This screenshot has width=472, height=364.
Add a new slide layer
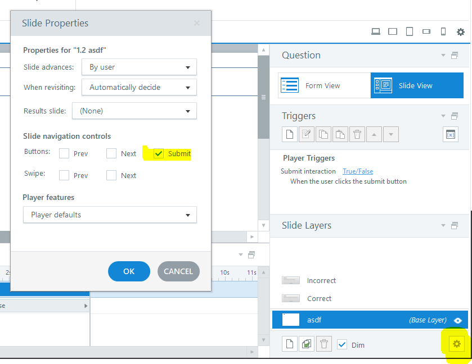pyautogui.click(x=290, y=344)
